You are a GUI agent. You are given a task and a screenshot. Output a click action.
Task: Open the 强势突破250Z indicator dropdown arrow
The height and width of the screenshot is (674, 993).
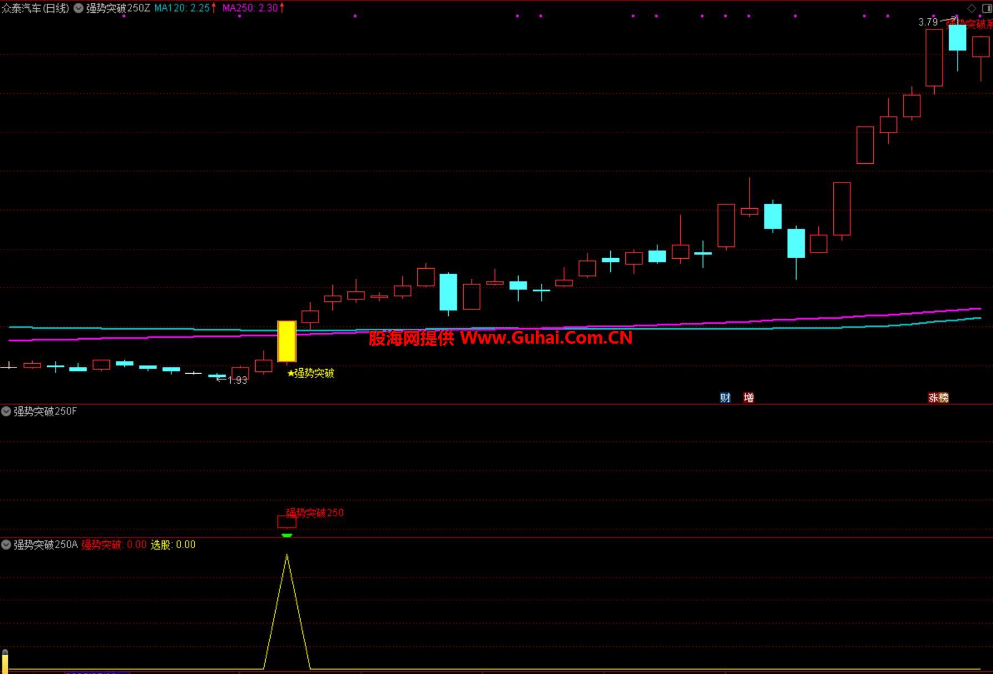point(79,8)
